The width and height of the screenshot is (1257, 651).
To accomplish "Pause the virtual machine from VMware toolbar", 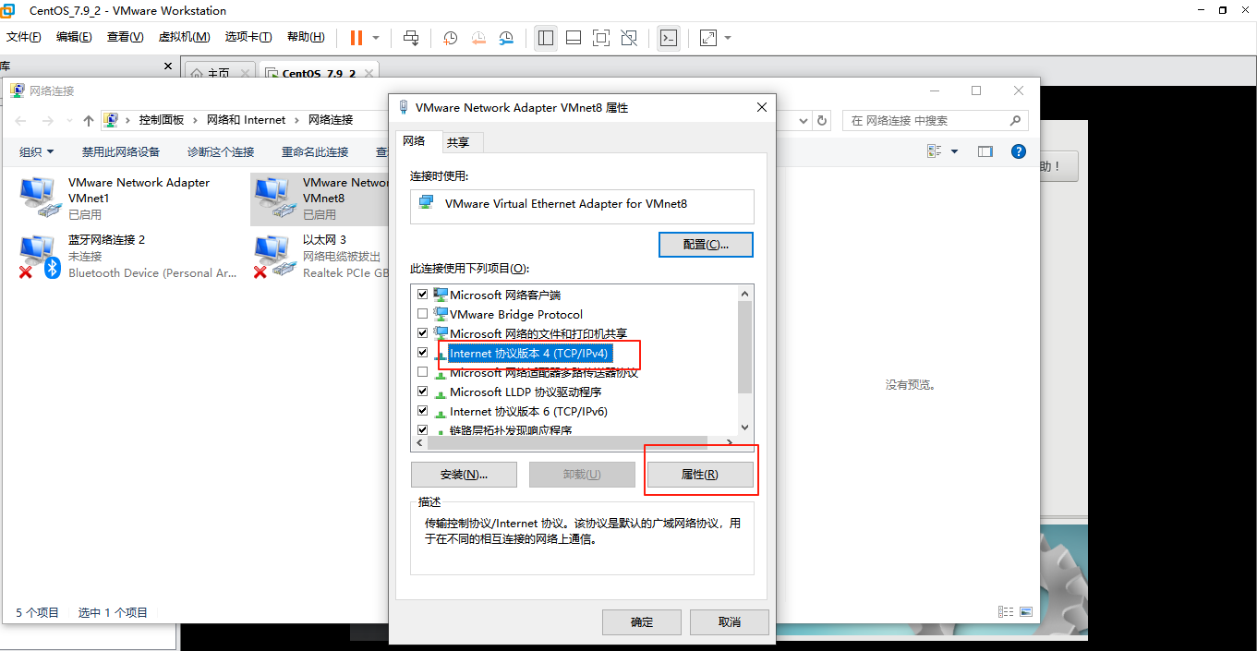I will 356,38.
